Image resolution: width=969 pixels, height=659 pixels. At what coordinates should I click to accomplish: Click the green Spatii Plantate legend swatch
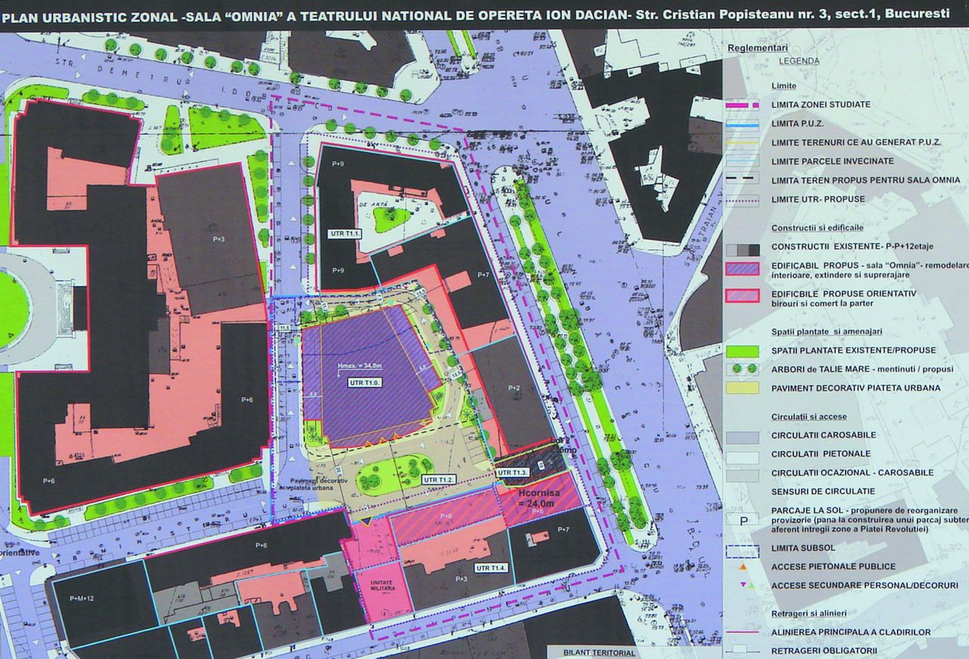pyautogui.click(x=743, y=350)
